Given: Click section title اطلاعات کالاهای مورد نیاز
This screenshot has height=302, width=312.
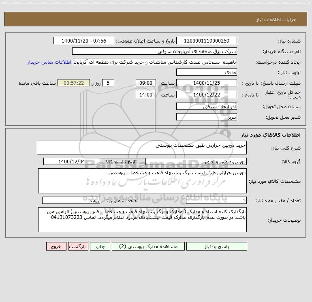Looking at the screenshot, I should click(271, 135).
